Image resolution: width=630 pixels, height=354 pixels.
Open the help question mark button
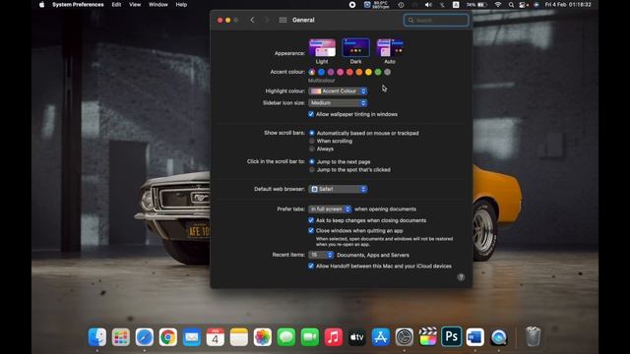click(461, 277)
